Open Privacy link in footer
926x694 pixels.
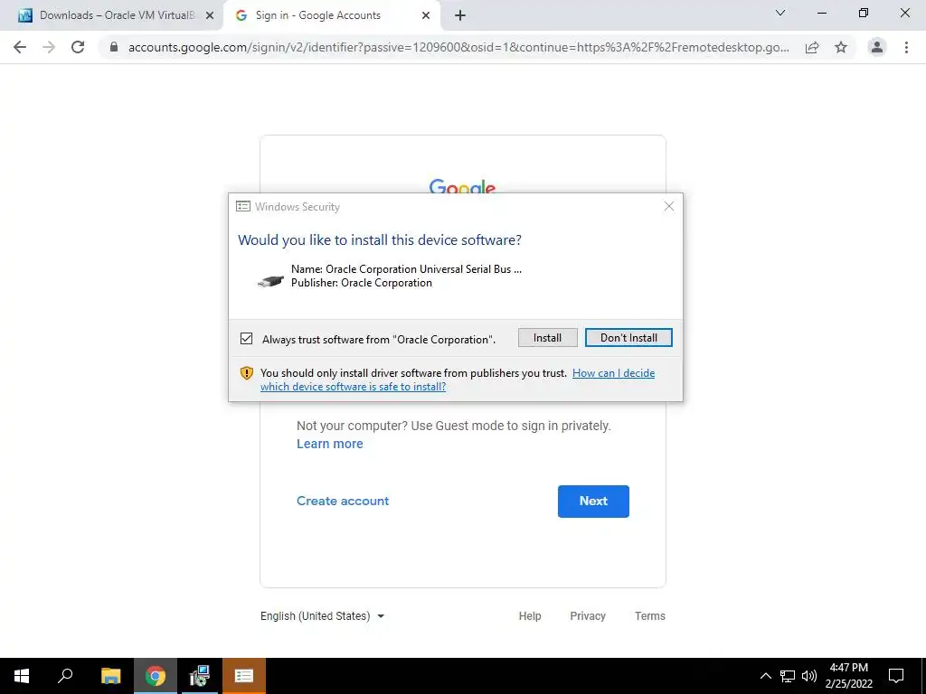click(588, 616)
